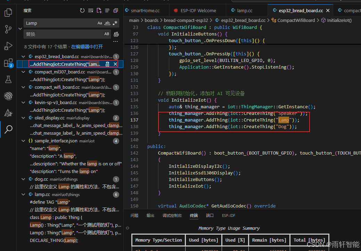Image resolution: width=361 pixels, height=251 pixels.
Task: Click "Used [bytes]" table header cell
Action: 204,240
